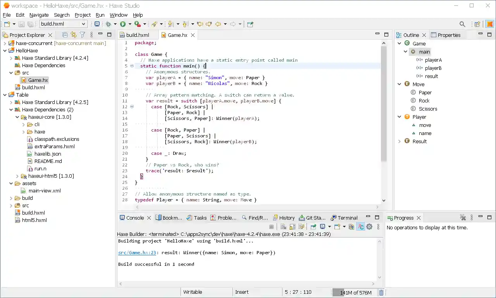Open README.md in Project Explorer
The height and width of the screenshot is (298, 496).
pos(48,161)
